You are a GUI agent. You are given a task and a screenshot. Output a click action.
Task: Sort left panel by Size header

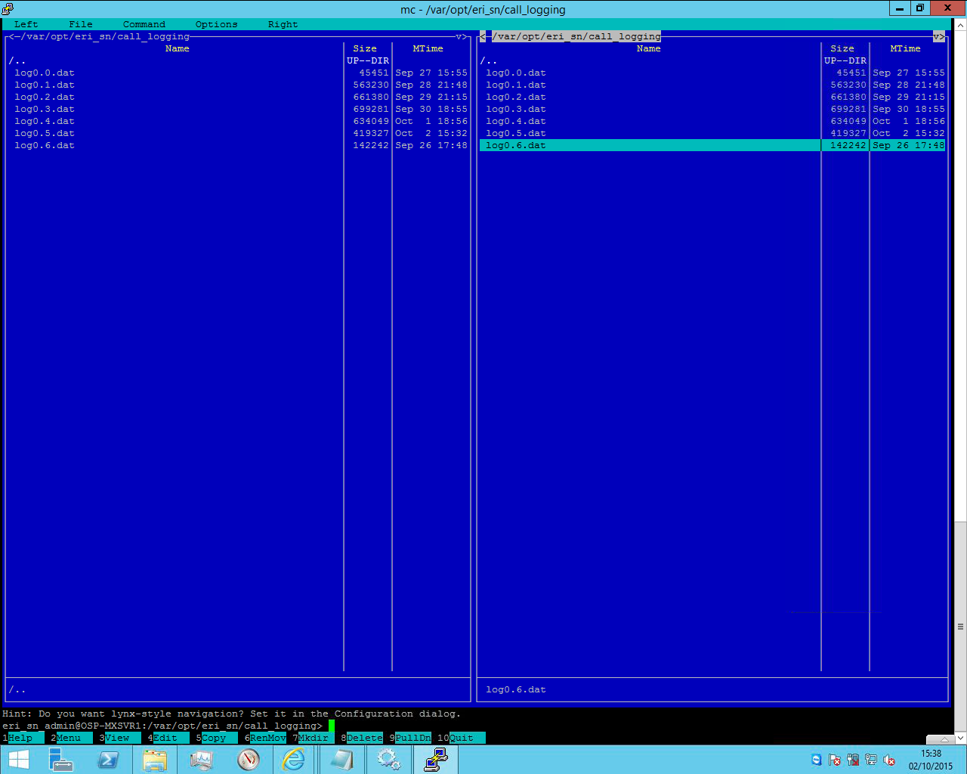pos(364,48)
